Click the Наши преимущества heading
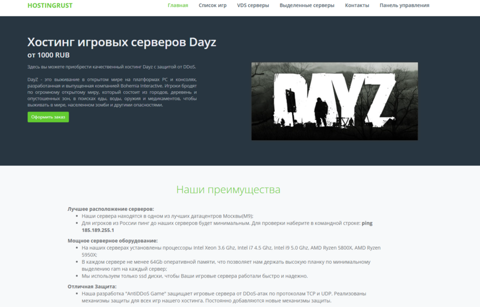 click(x=228, y=189)
